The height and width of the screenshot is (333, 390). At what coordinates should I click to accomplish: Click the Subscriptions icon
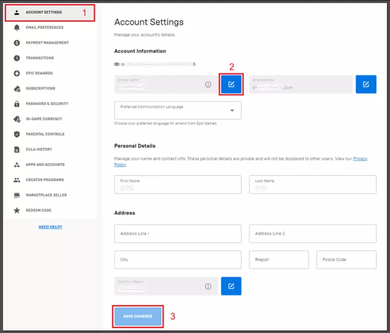point(17,88)
